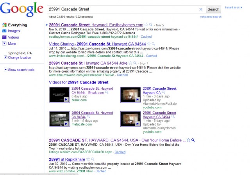The height and width of the screenshot is (175, 250).
Task: Click the About 23,800 results text
Action: click(x=71, y=17)
